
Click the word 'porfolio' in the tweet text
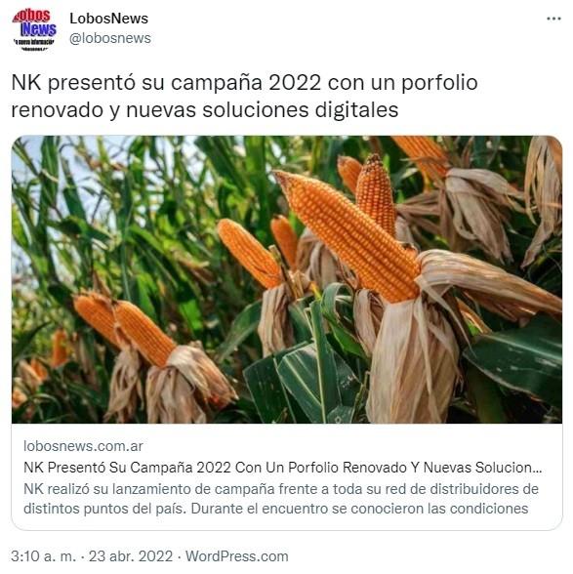(439, 83)
